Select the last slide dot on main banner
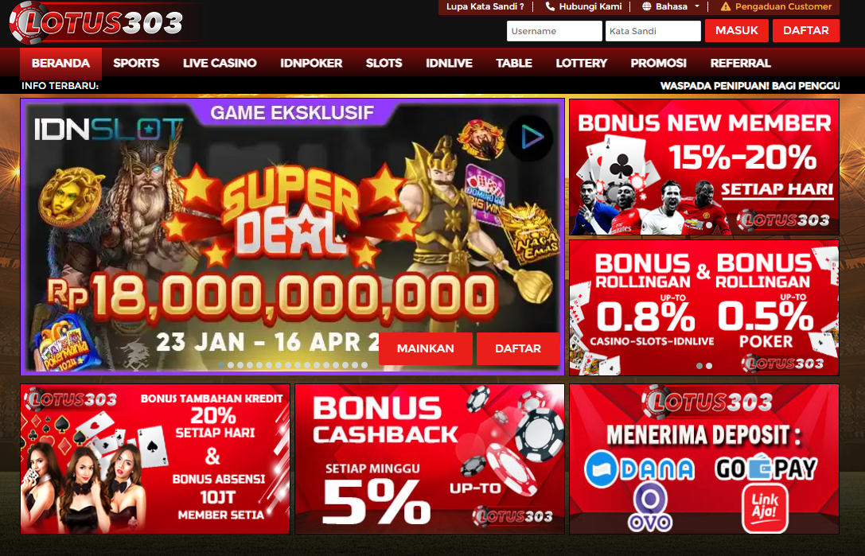The image size is (865, 556). point(364,365)
